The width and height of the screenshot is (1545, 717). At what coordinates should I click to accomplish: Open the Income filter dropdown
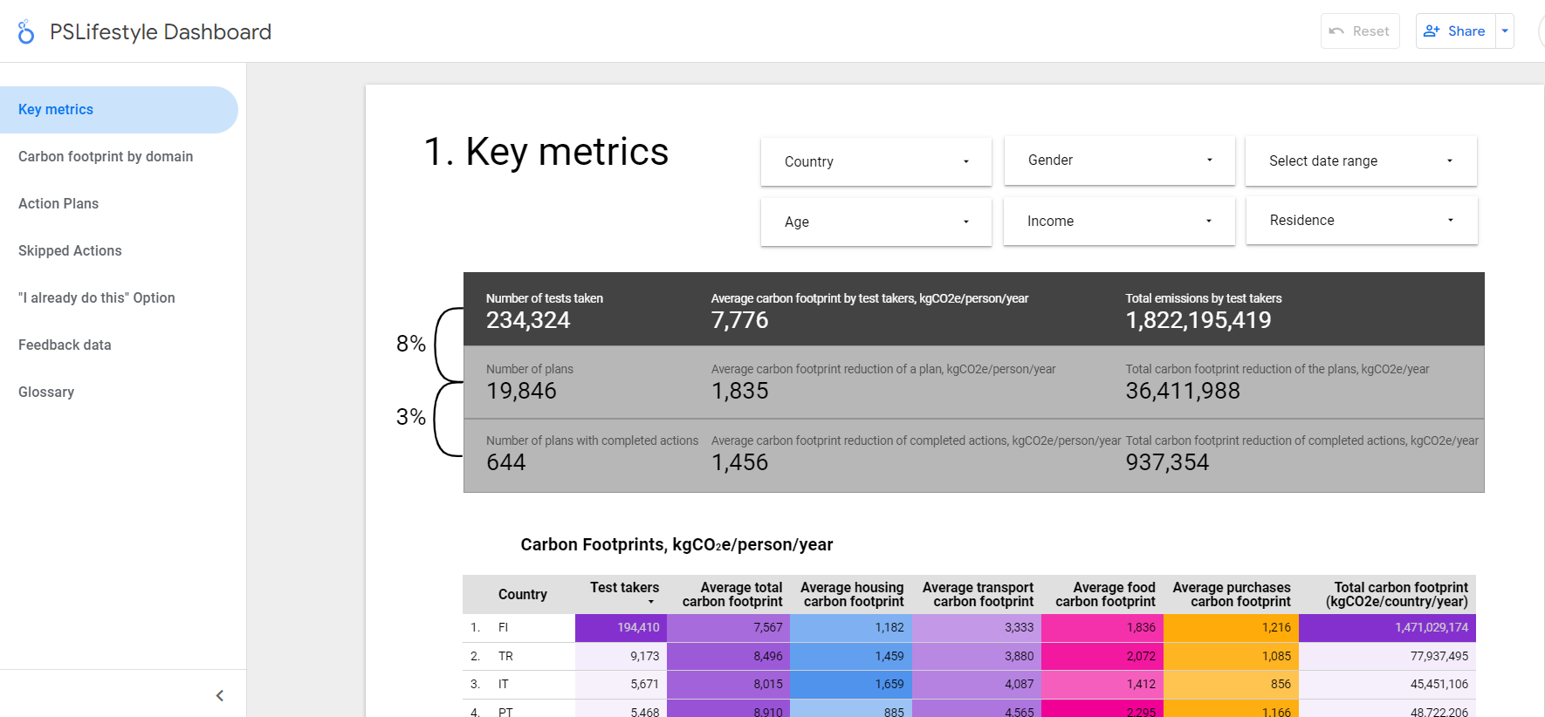tap(1119, 222)
